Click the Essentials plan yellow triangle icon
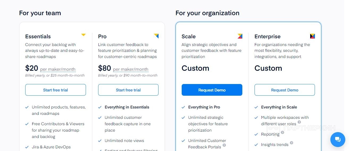 83,35
